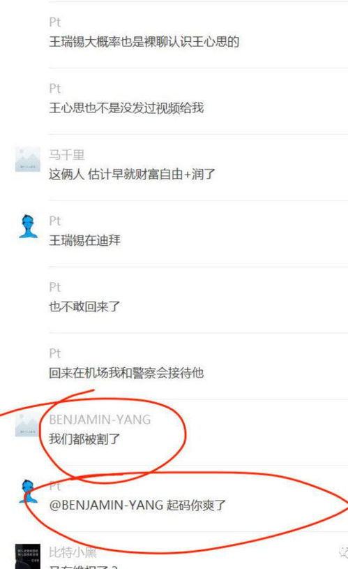Viewport: 348px width, 569px height.
Task: Select sender name 马千里
Action: pyautogui.click(x=67, y=155)
